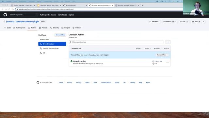Image resolution: width=209 pixels, height=118 pixels.
Task: Open the Crowdin Action run
Action: point(79,61)
